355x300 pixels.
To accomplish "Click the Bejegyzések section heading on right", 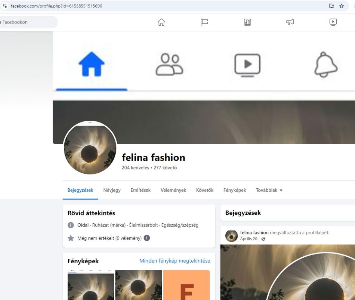I will (243, 213).
